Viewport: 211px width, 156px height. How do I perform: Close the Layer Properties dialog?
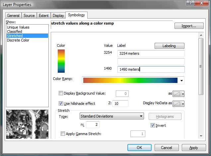201,4
